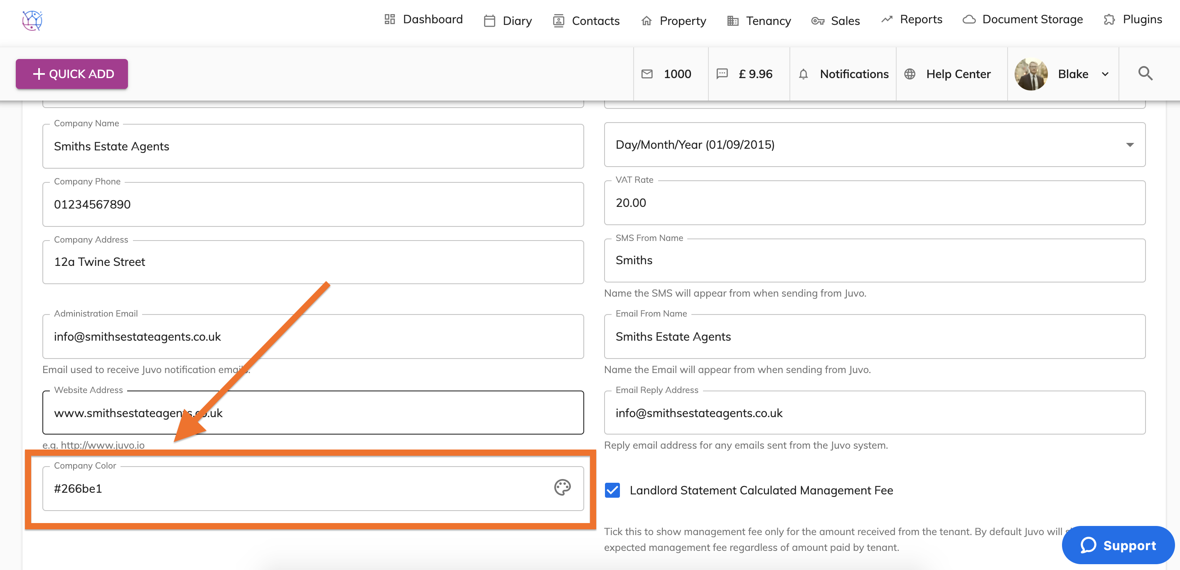Click the SMS balance chat icon
Viewport: 1180px width, 570px height.
722,74
